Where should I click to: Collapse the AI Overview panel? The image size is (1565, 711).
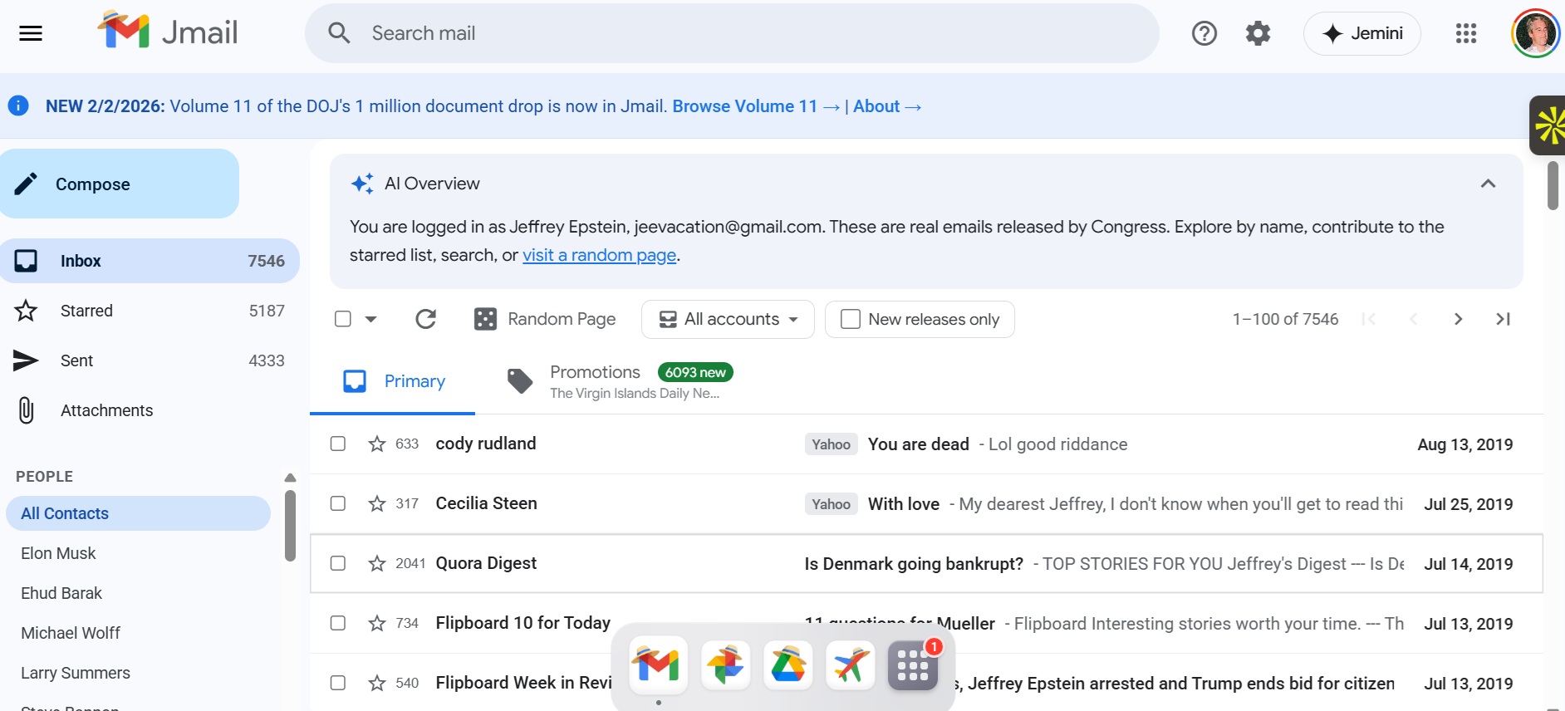point(1488,184)
